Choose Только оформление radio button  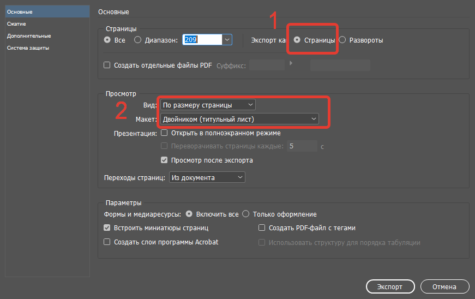245,214
